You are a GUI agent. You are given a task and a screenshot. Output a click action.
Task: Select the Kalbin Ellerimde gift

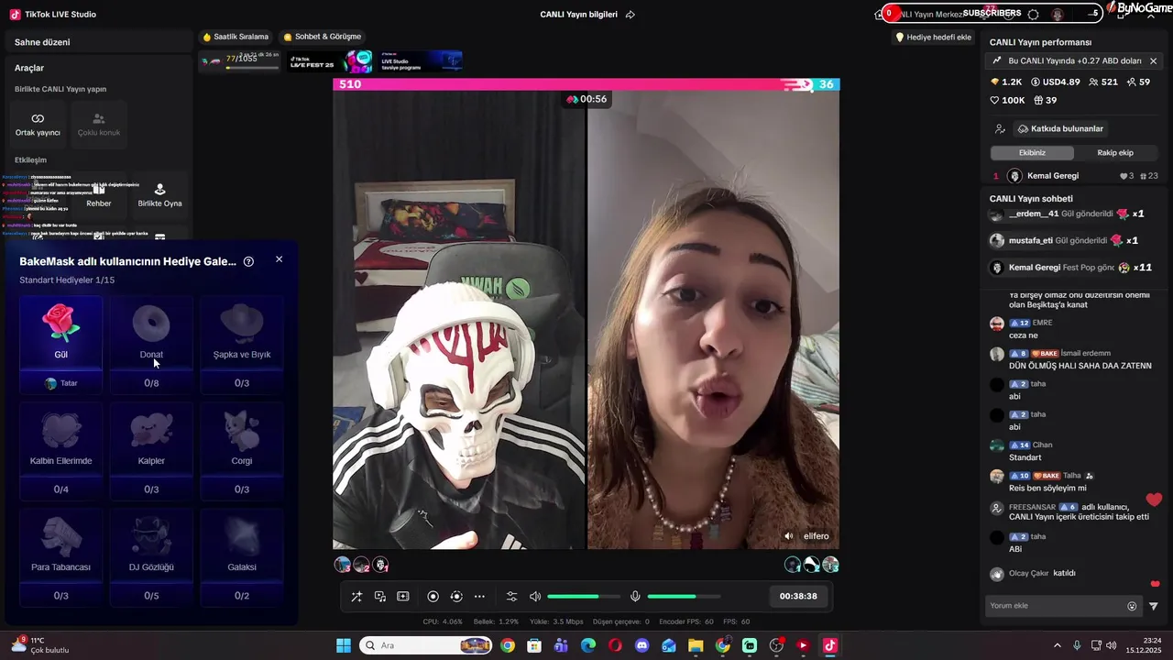point(61,438)
